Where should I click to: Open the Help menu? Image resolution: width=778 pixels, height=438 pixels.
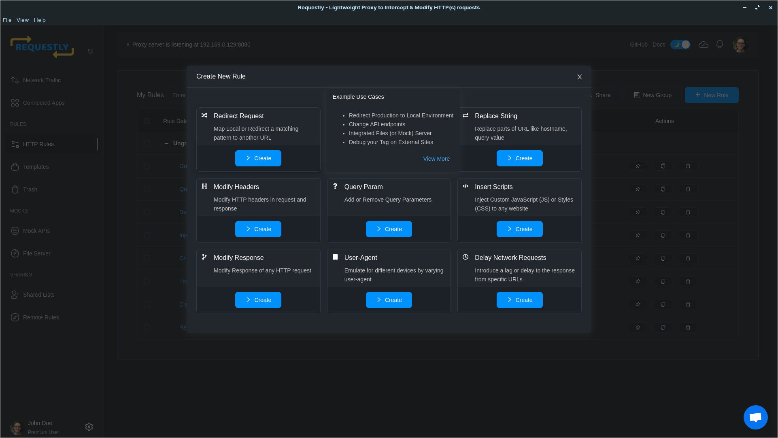[40, 20]
